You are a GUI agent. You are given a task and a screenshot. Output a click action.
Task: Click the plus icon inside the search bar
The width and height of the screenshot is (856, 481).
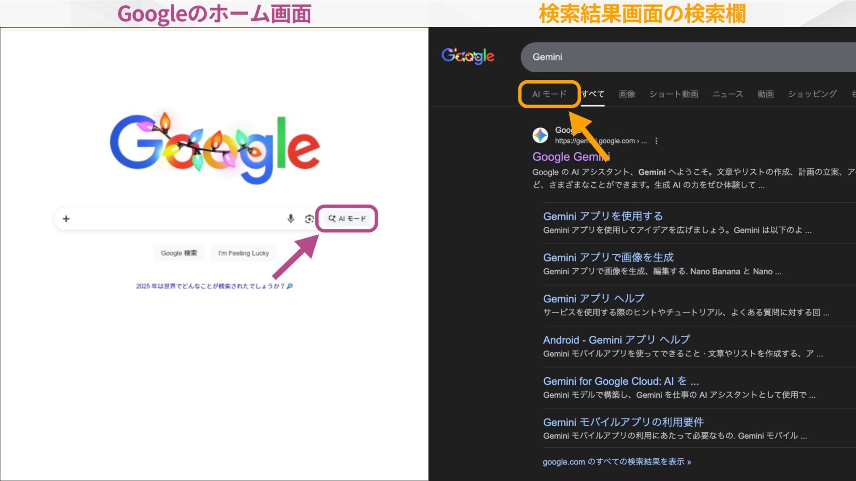(66, 219)
